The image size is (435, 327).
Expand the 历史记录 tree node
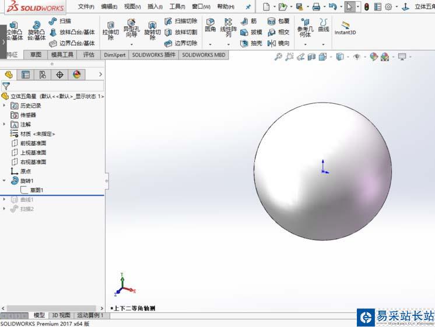[4, 106]
